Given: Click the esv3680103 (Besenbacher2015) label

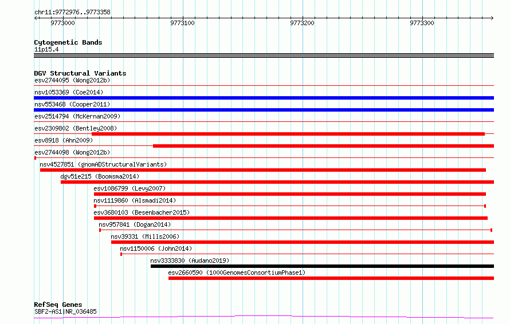Looking at the screenshot, I should point(142,212).
